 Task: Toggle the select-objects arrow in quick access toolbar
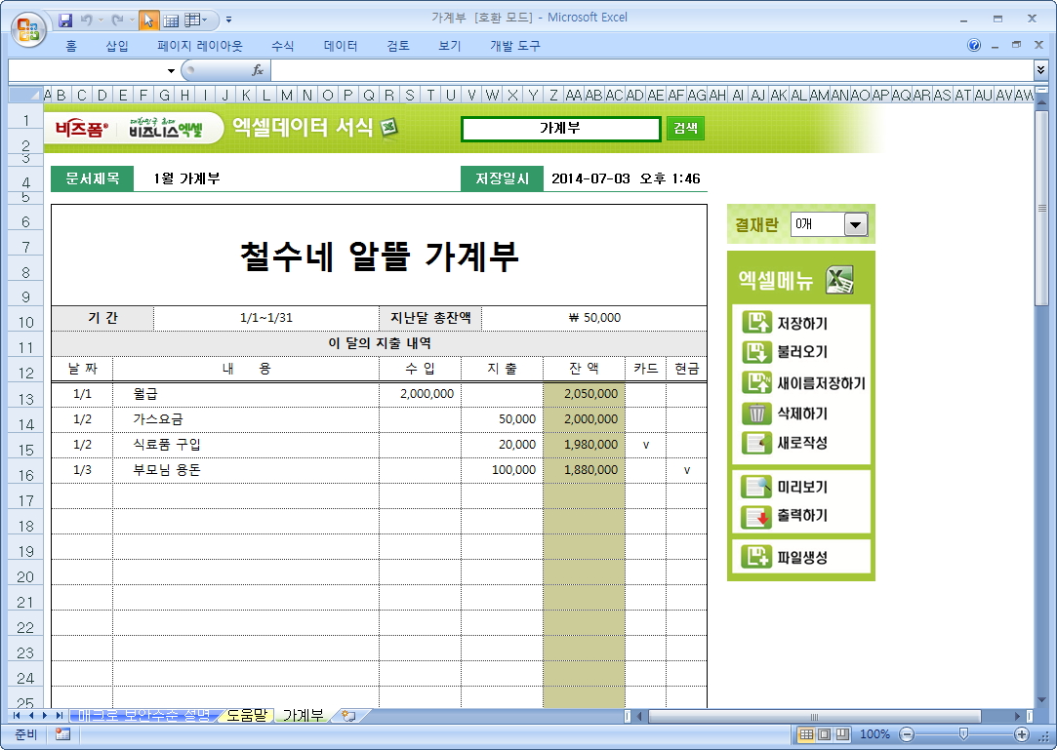click(148, 19)
